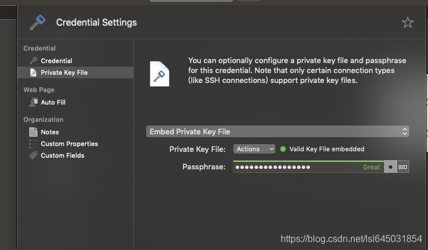The height and width of the screenshot is (250, 428).
Task: Click the Custom Properties icon
Action: tap(33, 144)
